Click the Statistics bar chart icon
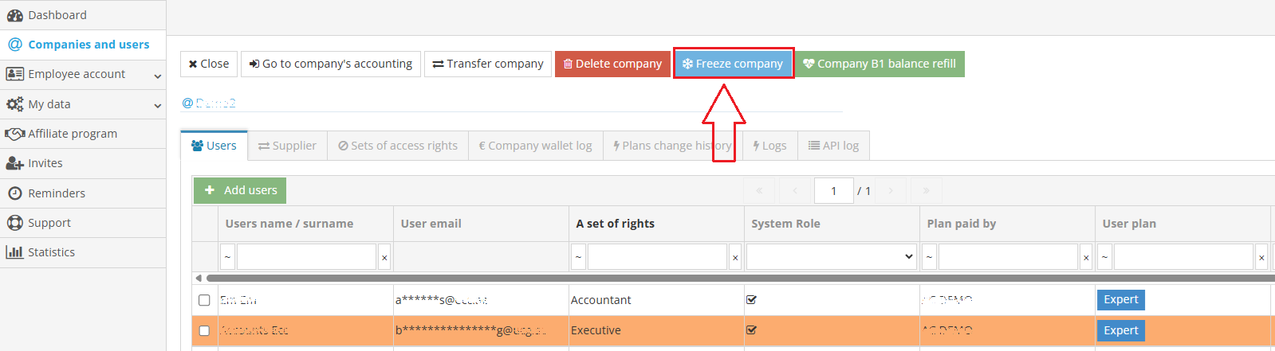The height and width of the screenshot is (351, 1275). tap(14, 252)
